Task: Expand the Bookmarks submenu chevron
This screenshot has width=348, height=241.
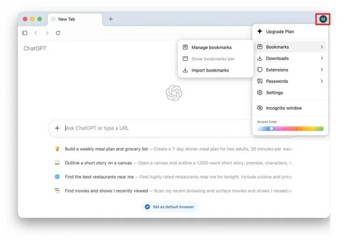Action: click(x=321, y=47)
